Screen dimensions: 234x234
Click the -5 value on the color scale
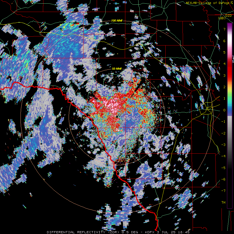(x=223, y=168)
